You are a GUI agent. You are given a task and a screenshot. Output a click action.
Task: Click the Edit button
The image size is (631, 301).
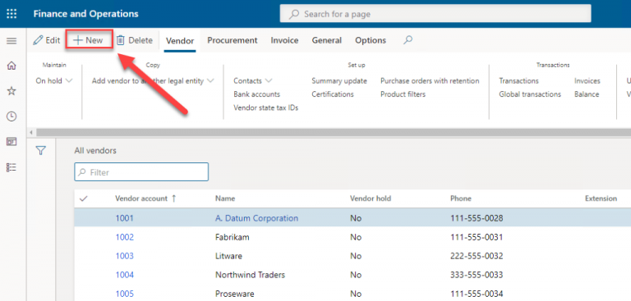46,40
